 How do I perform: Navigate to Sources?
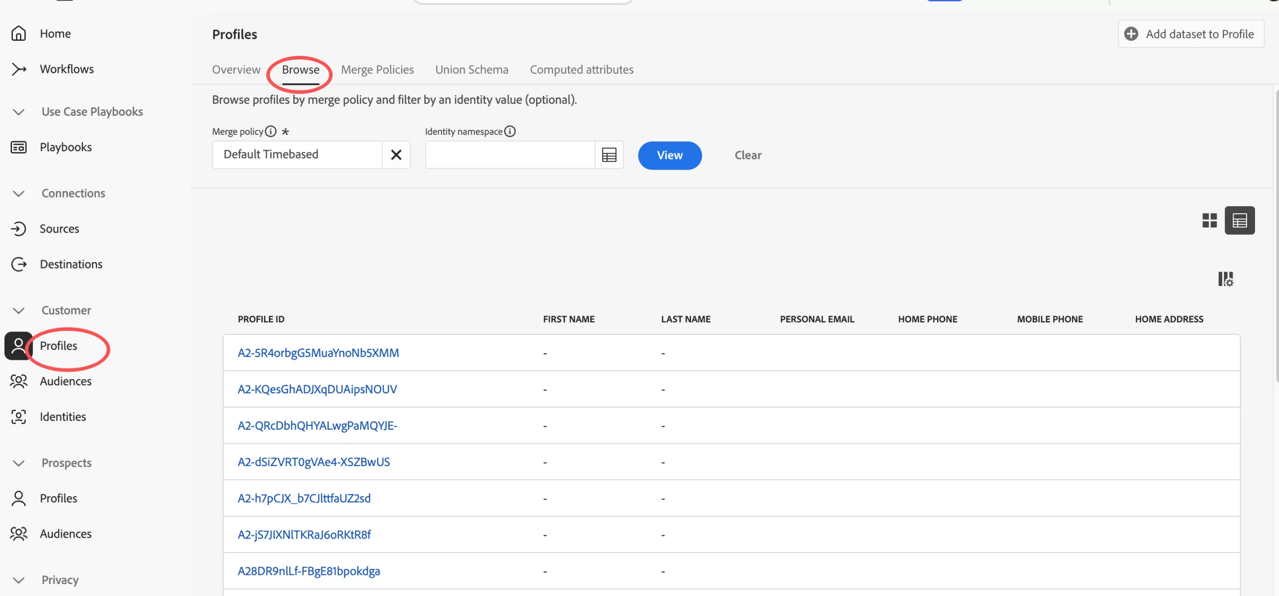(x=59, y=229)
